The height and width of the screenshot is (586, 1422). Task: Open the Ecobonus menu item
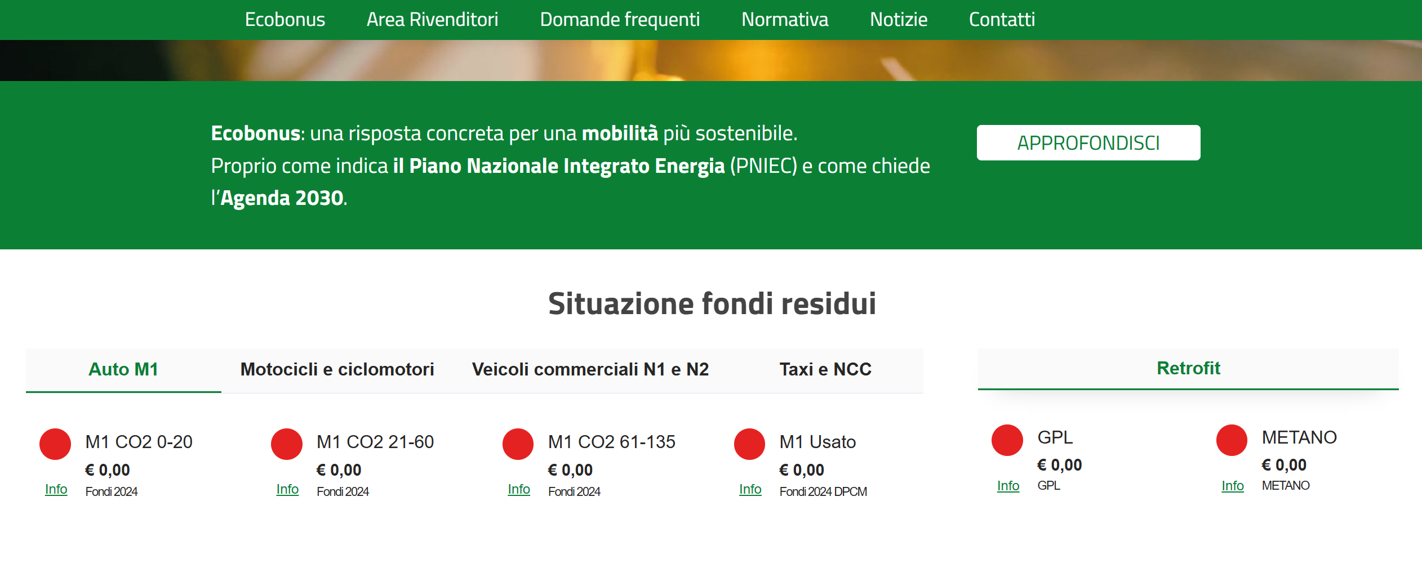click(x=285, y=20)
